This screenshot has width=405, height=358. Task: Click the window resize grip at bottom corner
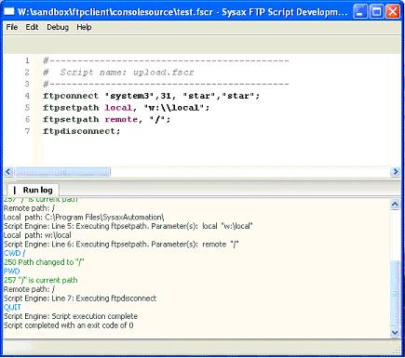(x=397, y=351)
